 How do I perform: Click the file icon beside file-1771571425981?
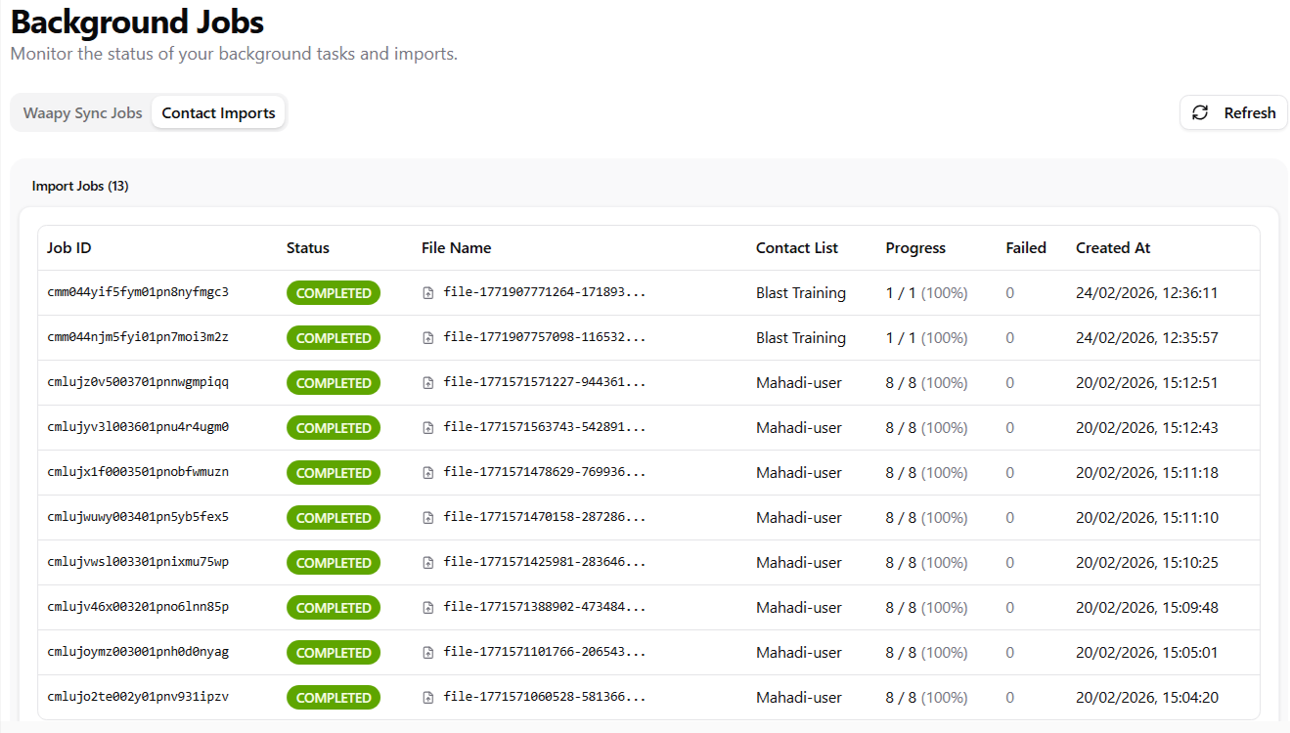pos(428,563)
